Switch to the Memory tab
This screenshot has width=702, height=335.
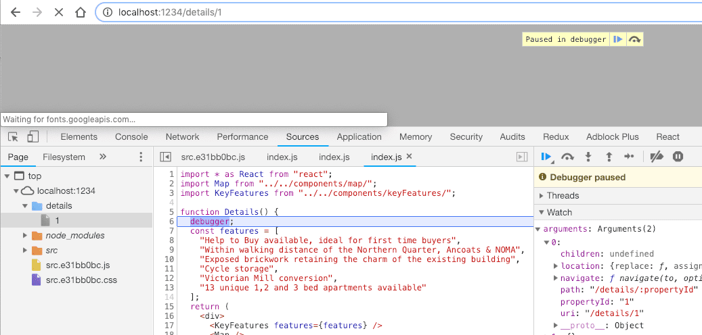point(416,136)
